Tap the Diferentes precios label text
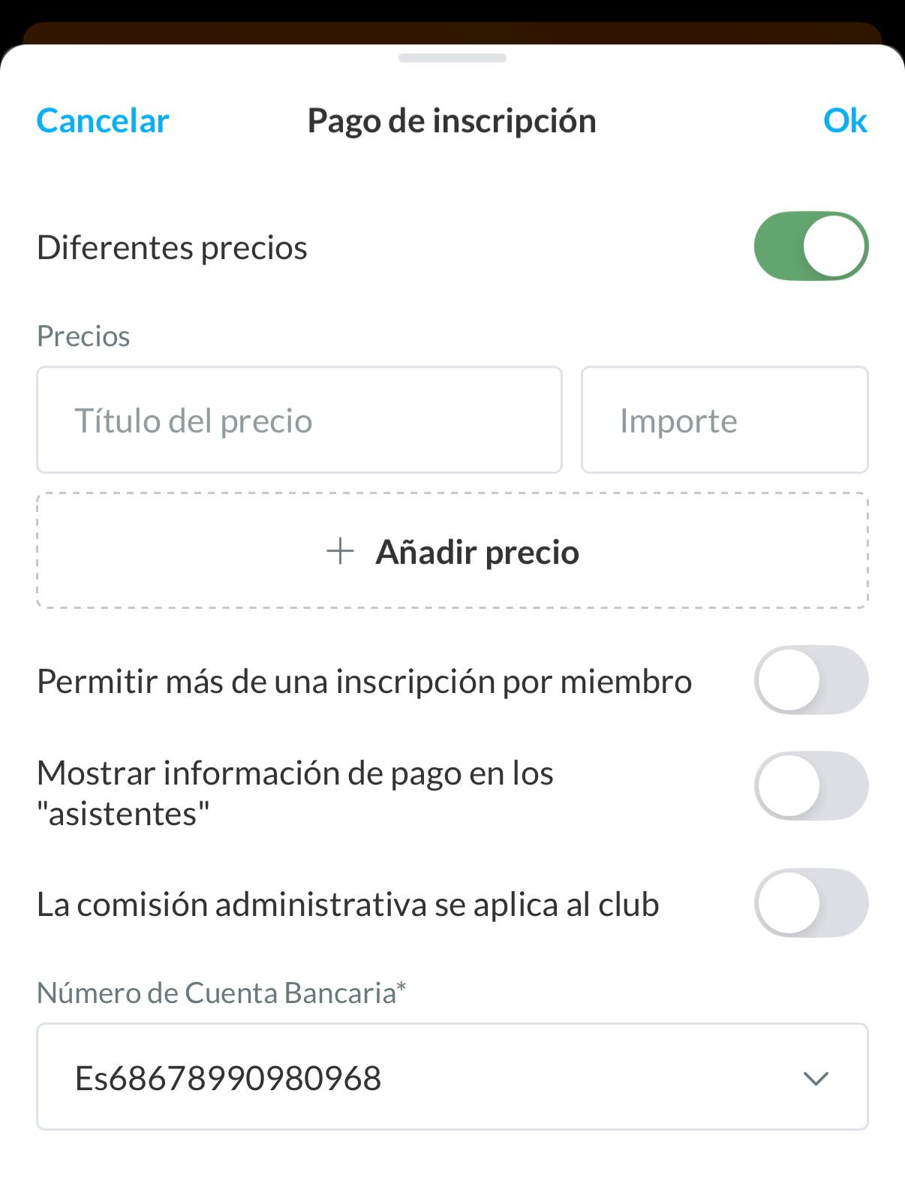The width and height of the screenshot is (905, 1187). (173, 248)
